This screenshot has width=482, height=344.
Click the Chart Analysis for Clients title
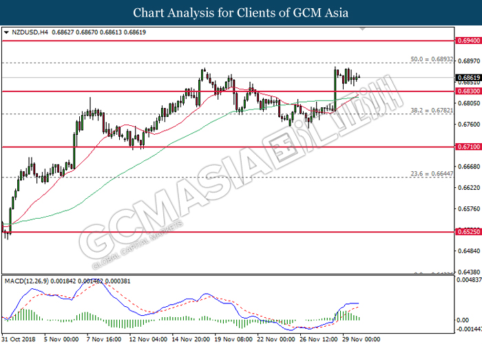(x=241, y=12)
